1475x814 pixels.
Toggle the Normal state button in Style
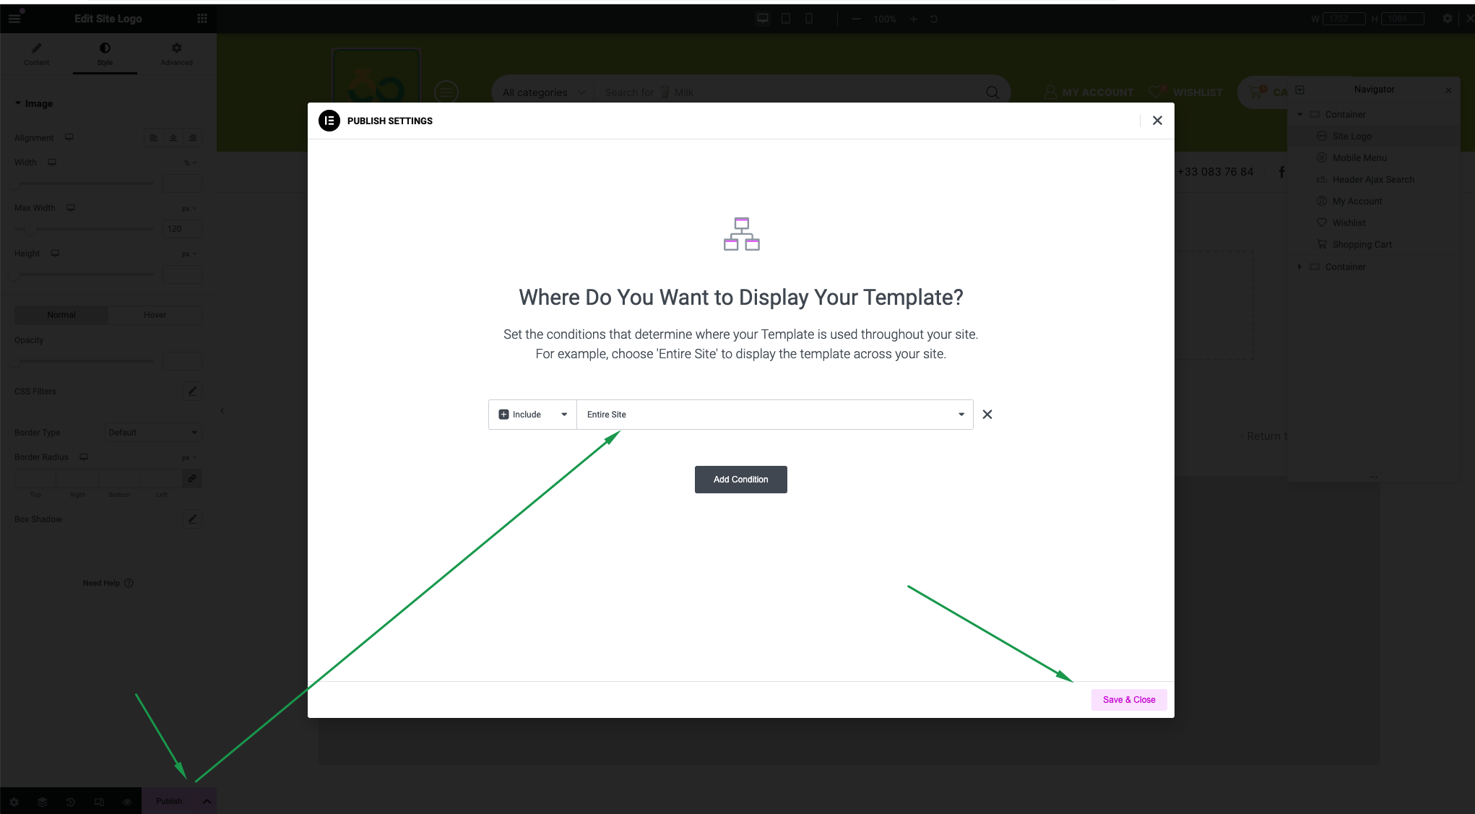(x=61, y=315)
